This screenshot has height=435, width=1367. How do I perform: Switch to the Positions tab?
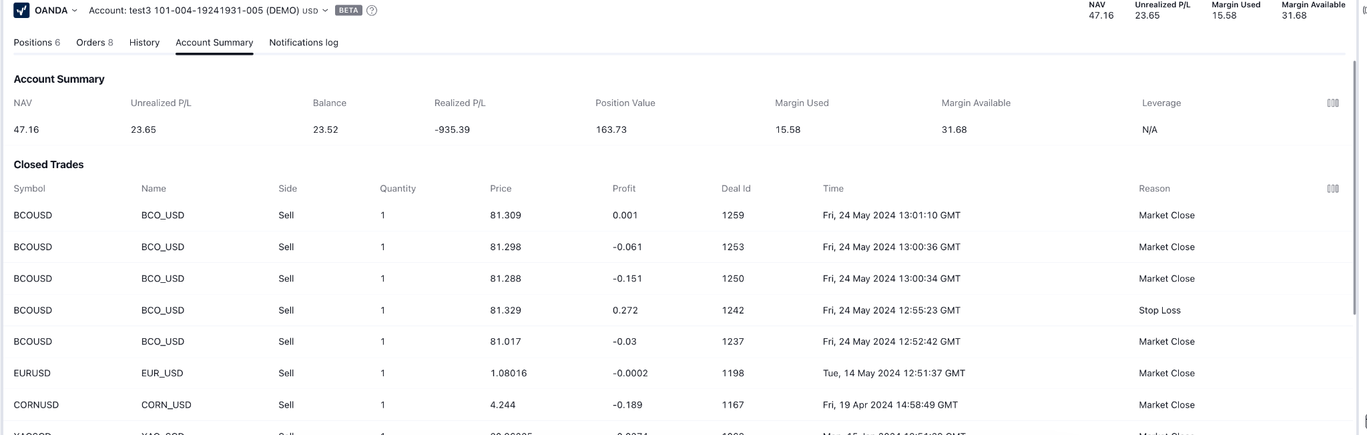(x=37, y=43)
